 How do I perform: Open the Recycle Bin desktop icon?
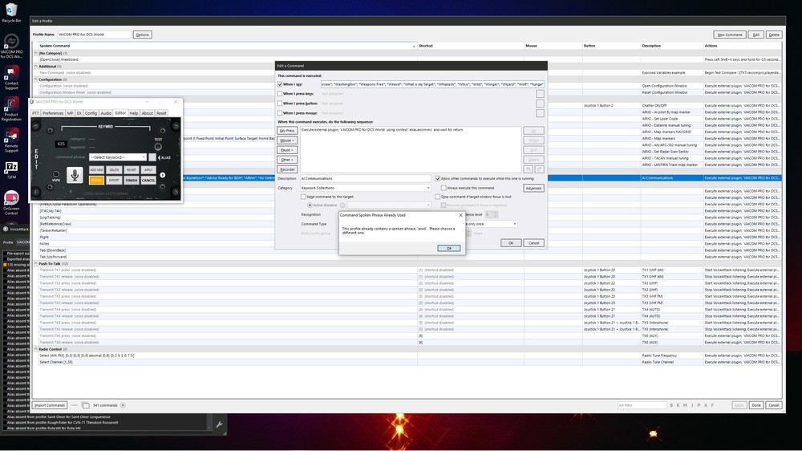click(11, 11)
